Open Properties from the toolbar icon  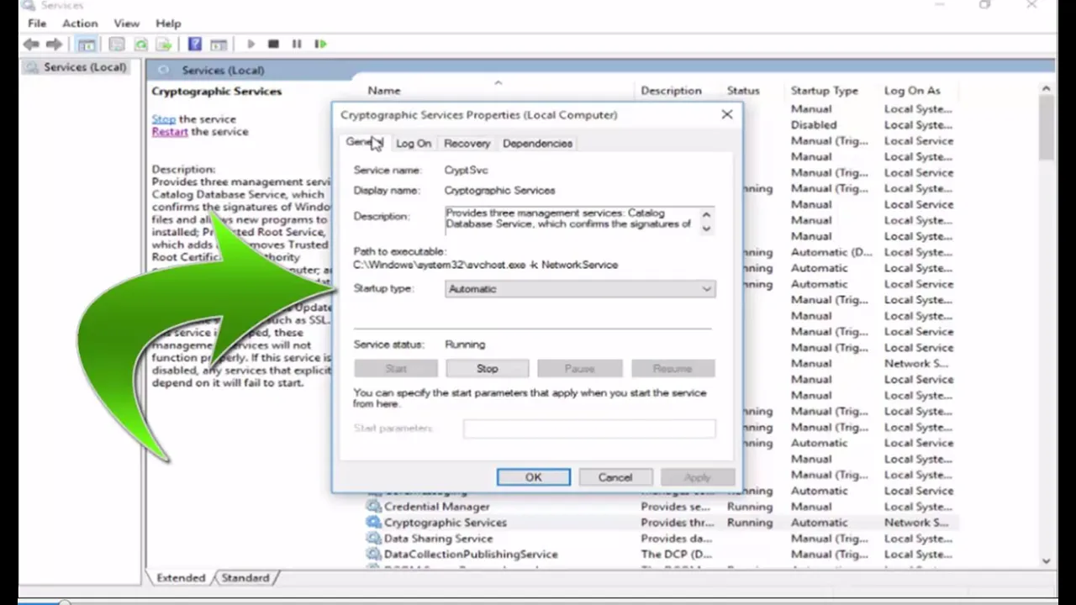[x=117, y=44]
